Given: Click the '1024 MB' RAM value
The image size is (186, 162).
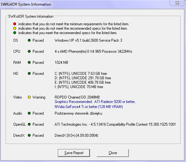Looking at the screenshot, I should (61, 63).
